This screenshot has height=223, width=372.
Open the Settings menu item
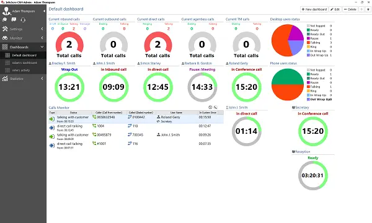[x=23, y=29]
